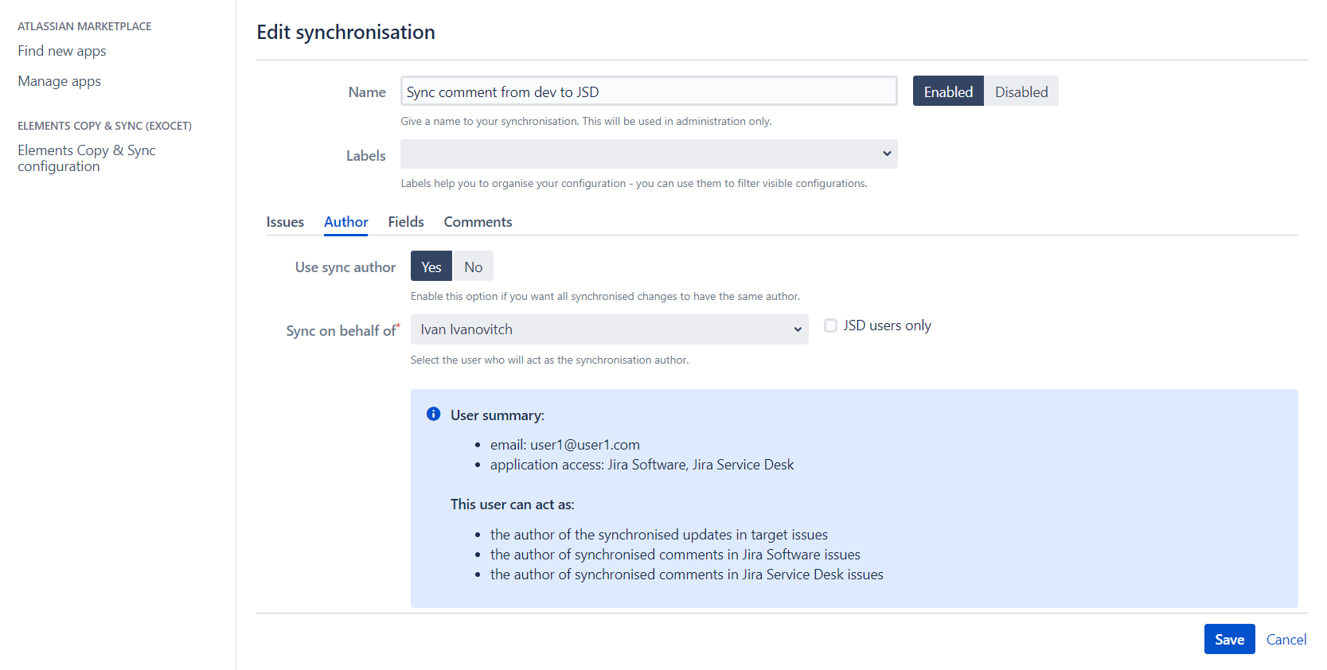Switch to the Fields tab
The width and height of the screenshot is (1327, 670).
(x=405, y=221)
